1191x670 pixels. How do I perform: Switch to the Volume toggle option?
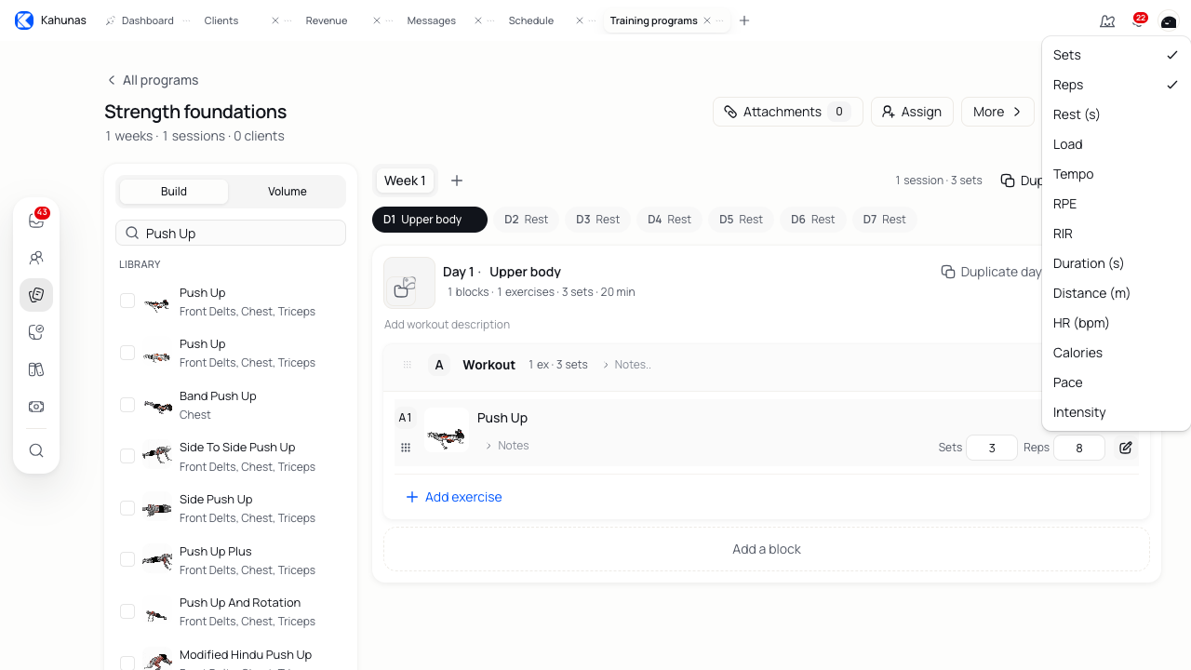pyautogui.click(x=288, y=192)
